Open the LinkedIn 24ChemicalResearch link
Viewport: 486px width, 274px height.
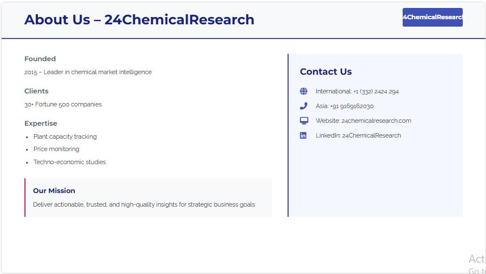tap(371, 135)
